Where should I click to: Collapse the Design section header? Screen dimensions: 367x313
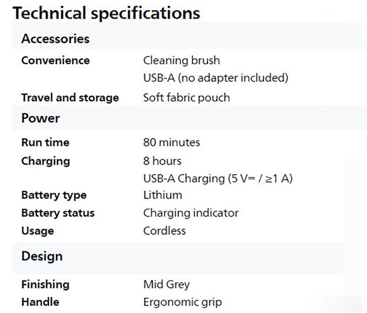point(42,256)
